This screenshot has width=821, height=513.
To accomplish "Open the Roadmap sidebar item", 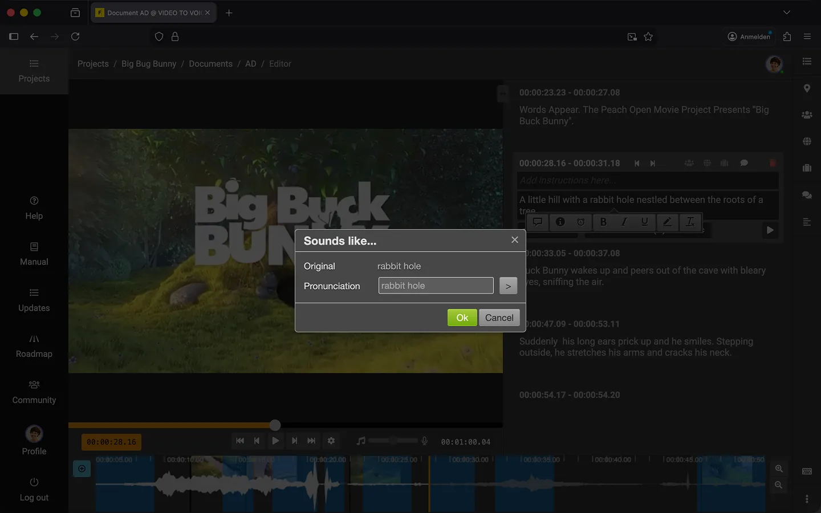I will click(x=34, y=346).
